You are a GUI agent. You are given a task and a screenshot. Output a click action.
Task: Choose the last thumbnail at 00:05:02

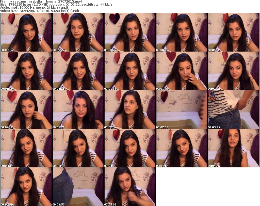tap(130, 187)
